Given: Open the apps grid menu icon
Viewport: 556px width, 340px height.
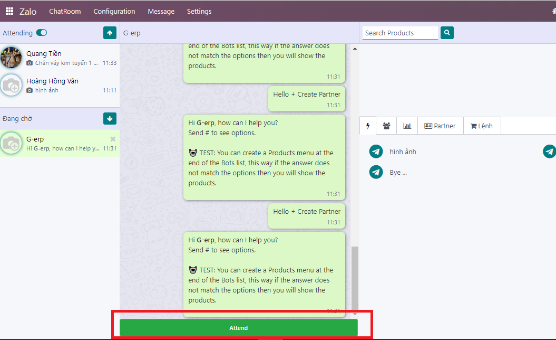Looking at the screenshot, I should pyautogui.click(x=9, y=11).
